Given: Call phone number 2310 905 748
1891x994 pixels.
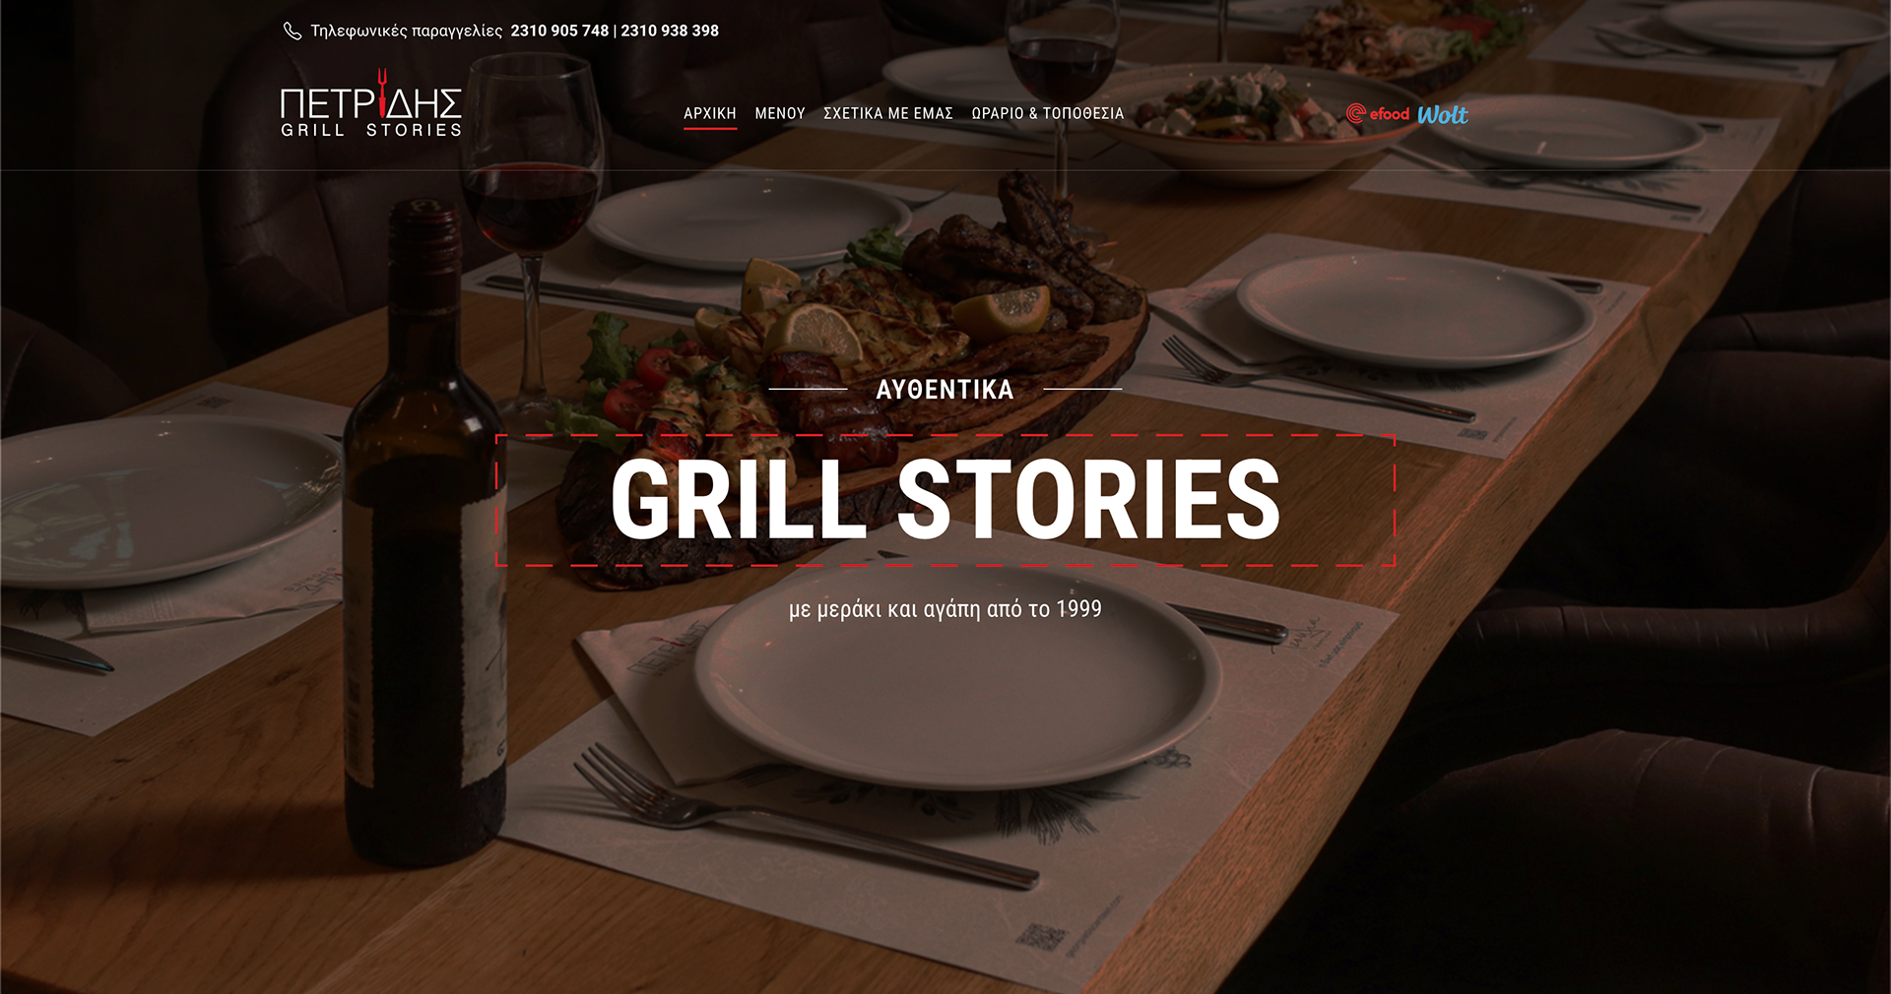Looking at the screenshot, I should click(x=559, y=31).
